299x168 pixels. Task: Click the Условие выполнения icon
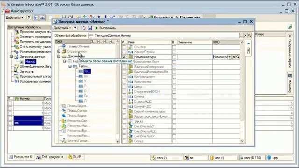pos(16,81)
